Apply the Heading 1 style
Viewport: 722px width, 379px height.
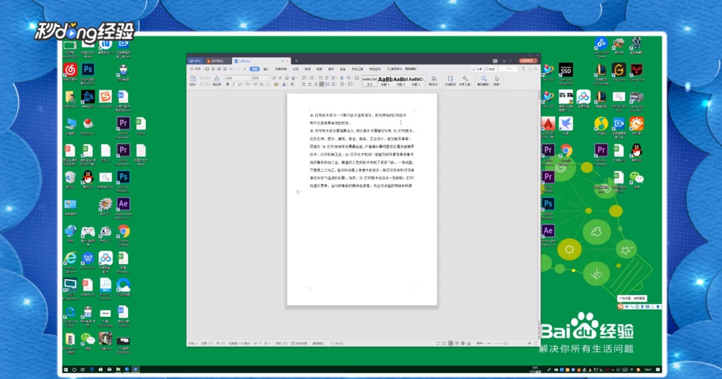[x=386, y=81]
